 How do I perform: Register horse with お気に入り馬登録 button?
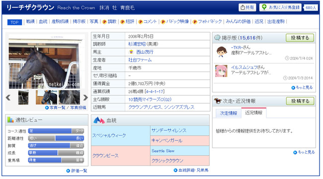click(x=281, y=7)
